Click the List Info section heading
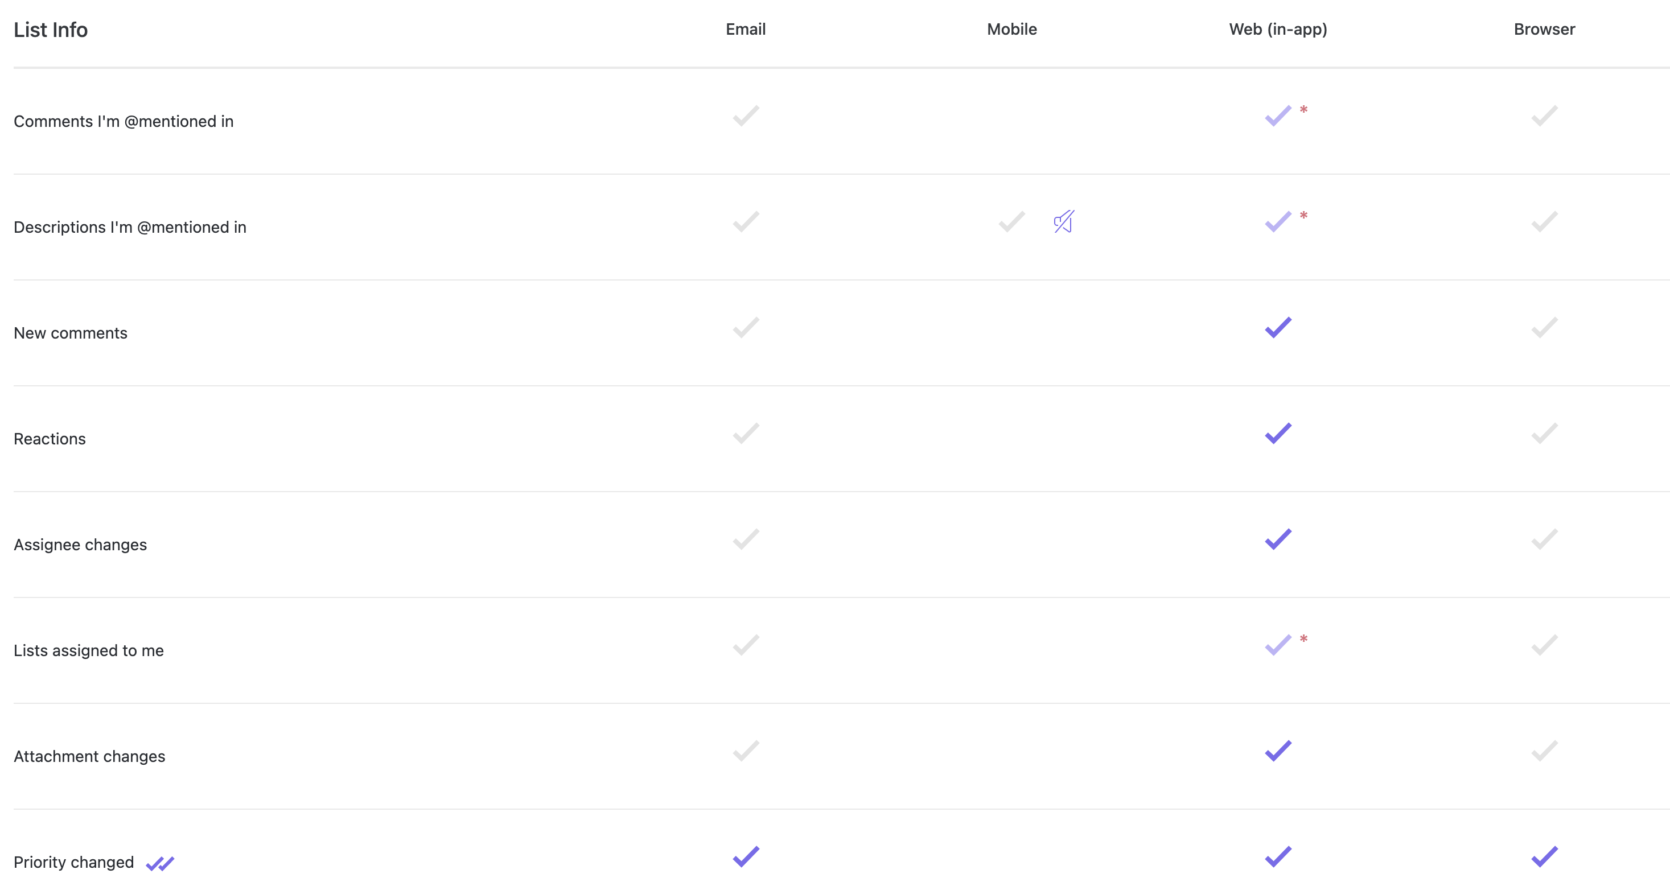 tap(51, 30)
